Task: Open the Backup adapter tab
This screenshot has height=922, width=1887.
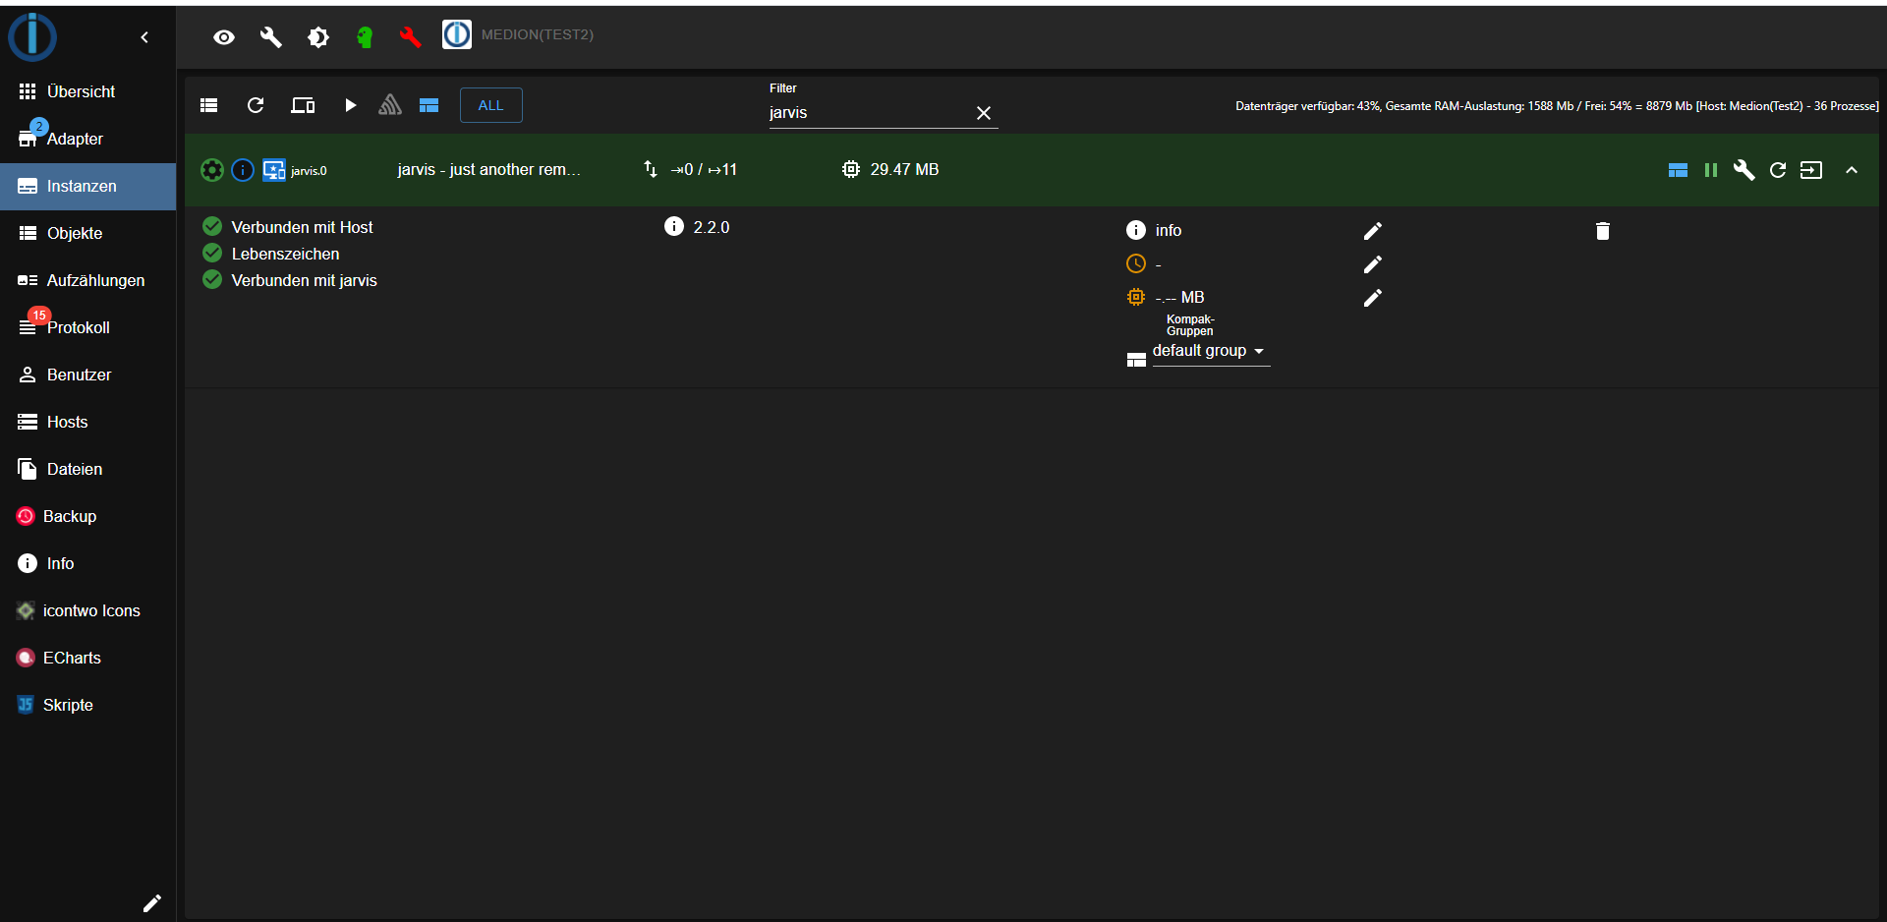Action: 88,516
